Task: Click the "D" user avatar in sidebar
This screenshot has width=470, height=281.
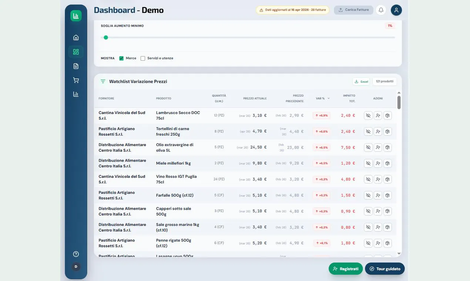Action: tap(76, 266)
